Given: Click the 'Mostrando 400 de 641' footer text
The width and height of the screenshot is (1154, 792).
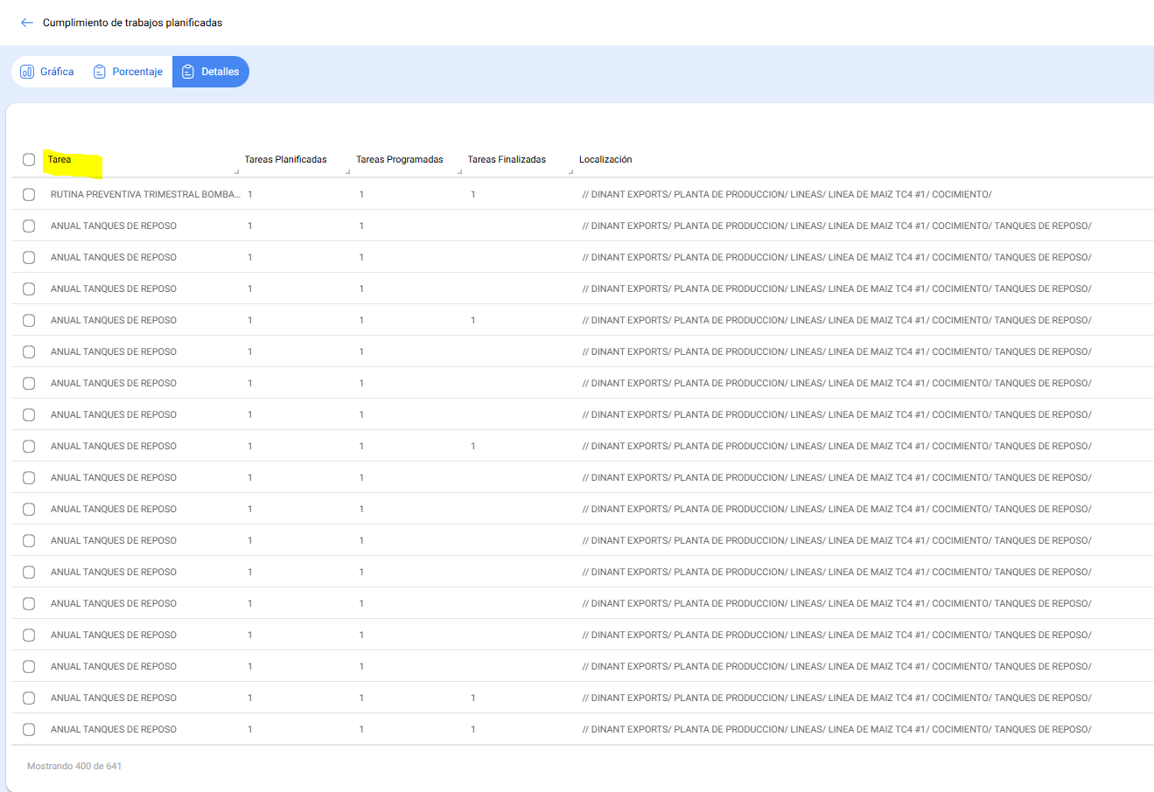Looking at the screenshot, I should 74,766.
